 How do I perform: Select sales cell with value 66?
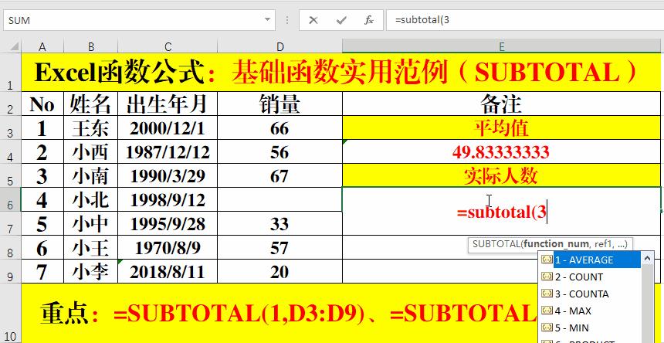pos(279,127)
